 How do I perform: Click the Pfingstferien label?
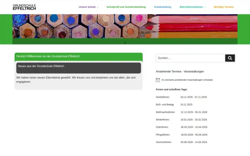(163, 135)
